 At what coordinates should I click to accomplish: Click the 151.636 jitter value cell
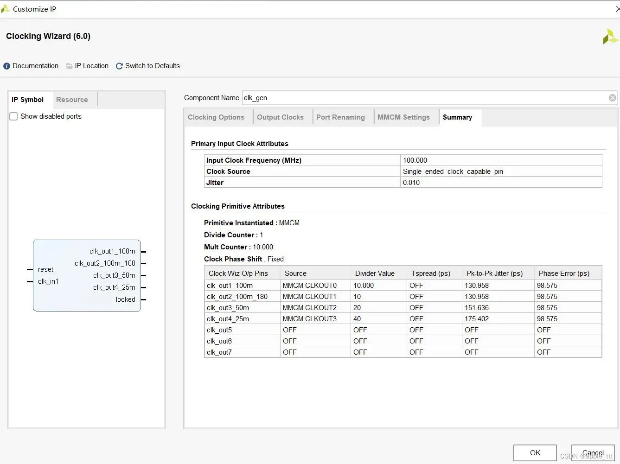499,308
